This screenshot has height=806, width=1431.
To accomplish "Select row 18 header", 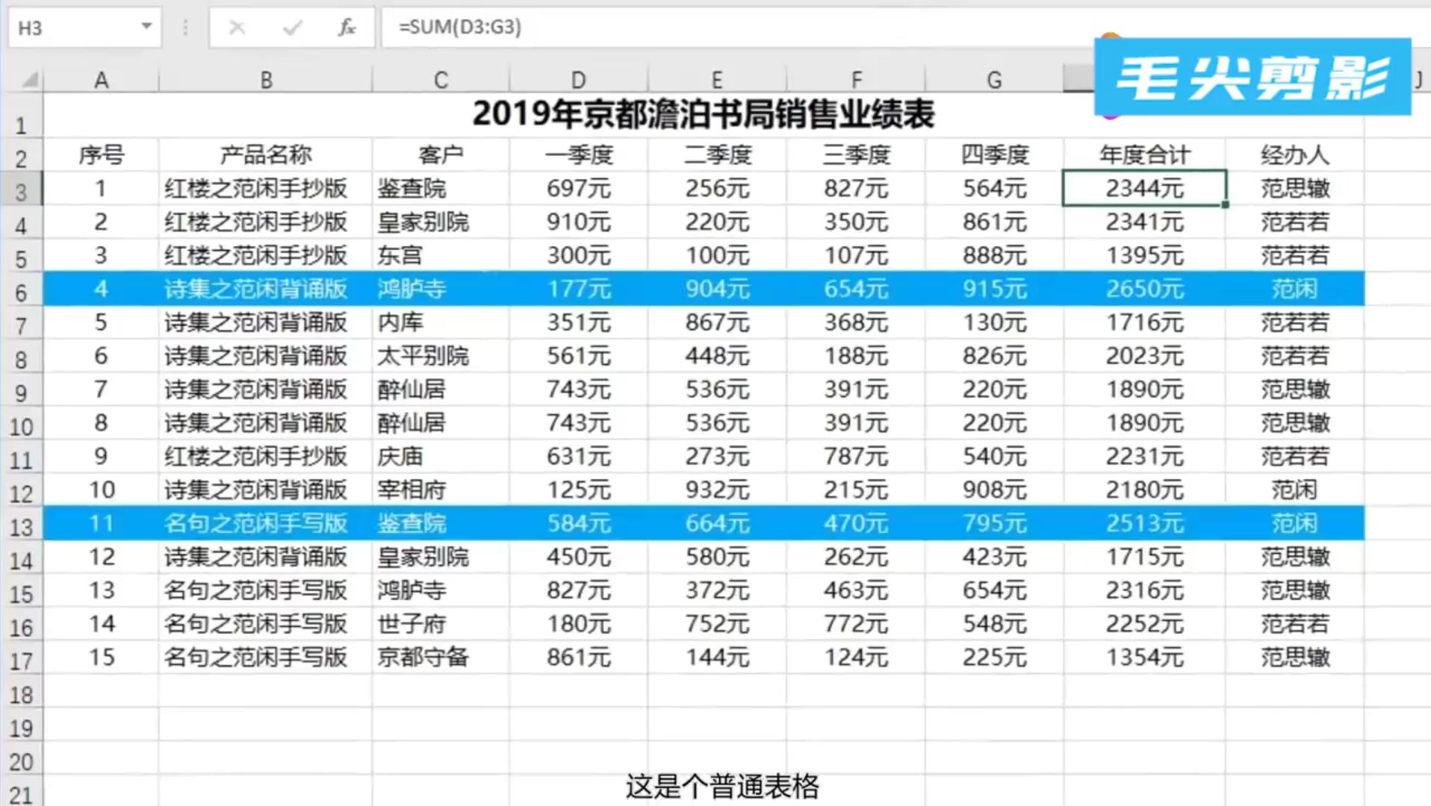I will point(22,693).
